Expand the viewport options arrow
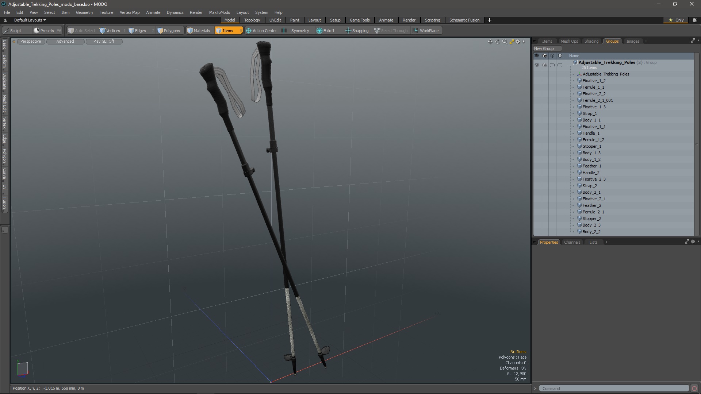 point(524,42)
